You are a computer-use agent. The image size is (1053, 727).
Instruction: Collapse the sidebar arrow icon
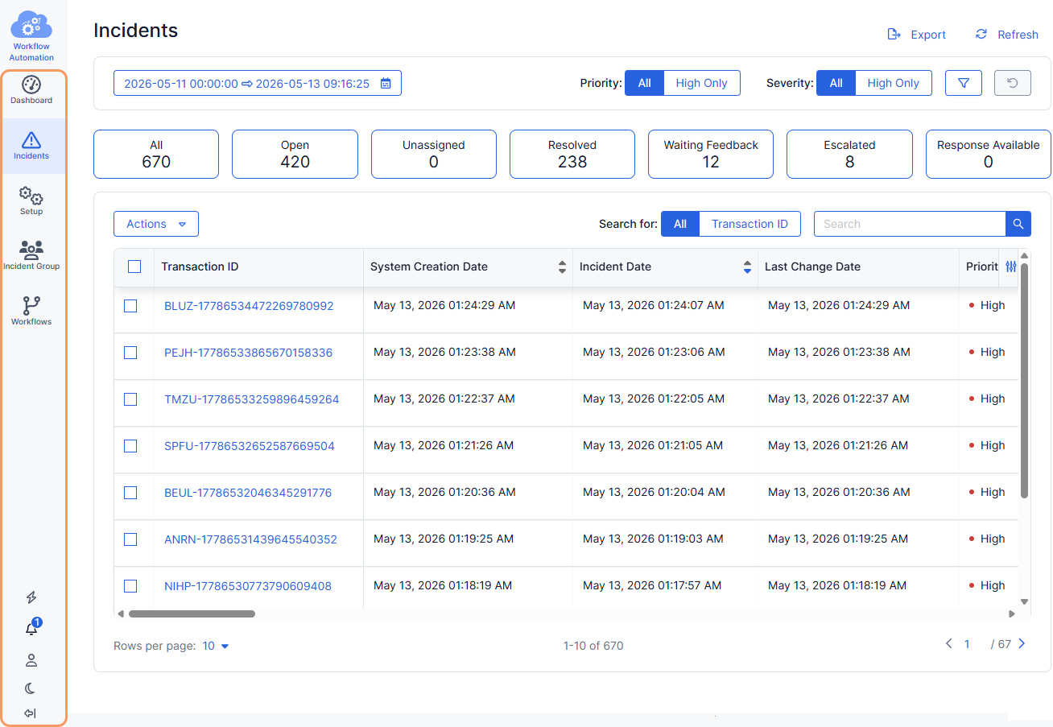[31, 713]
